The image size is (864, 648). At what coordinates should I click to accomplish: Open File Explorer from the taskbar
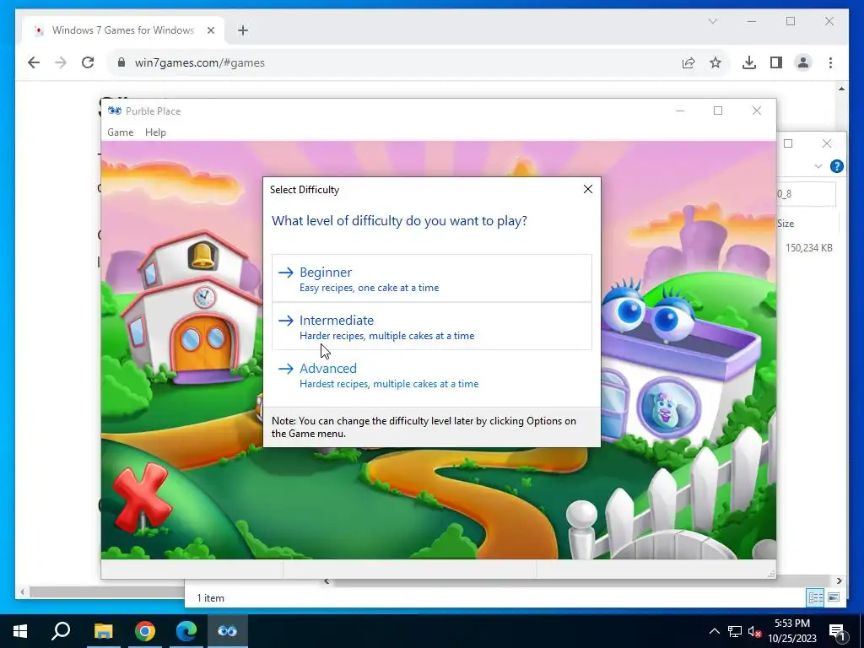pos(103,631)
